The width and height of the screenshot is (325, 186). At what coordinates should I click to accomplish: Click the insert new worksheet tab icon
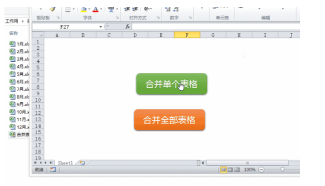(82, 163)
